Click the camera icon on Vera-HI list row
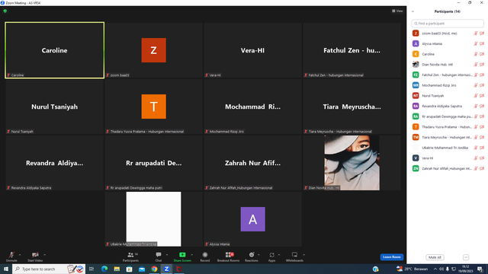Screen dimensions: 488x274 pos(482,158)
